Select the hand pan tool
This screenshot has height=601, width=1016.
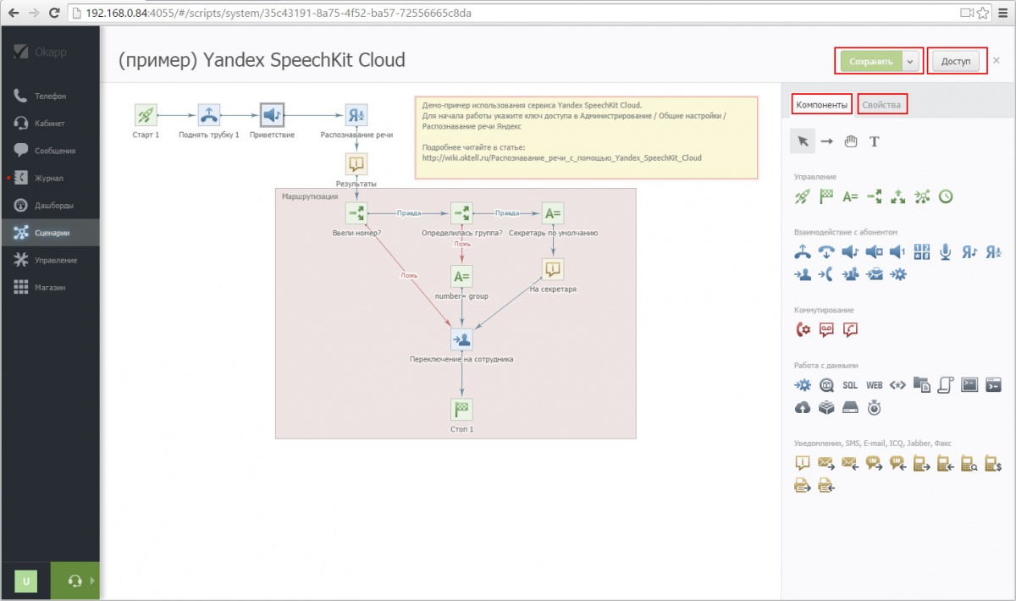tap(851, 141)
